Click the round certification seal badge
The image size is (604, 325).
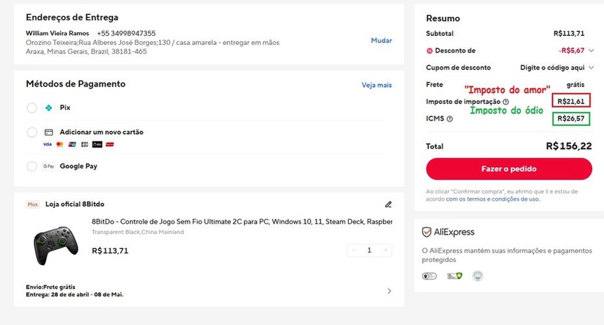coord(478,276)
